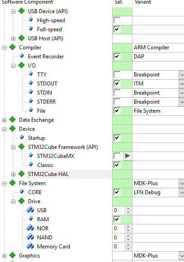Click the I/O green diamond icon

click(21, 65)
